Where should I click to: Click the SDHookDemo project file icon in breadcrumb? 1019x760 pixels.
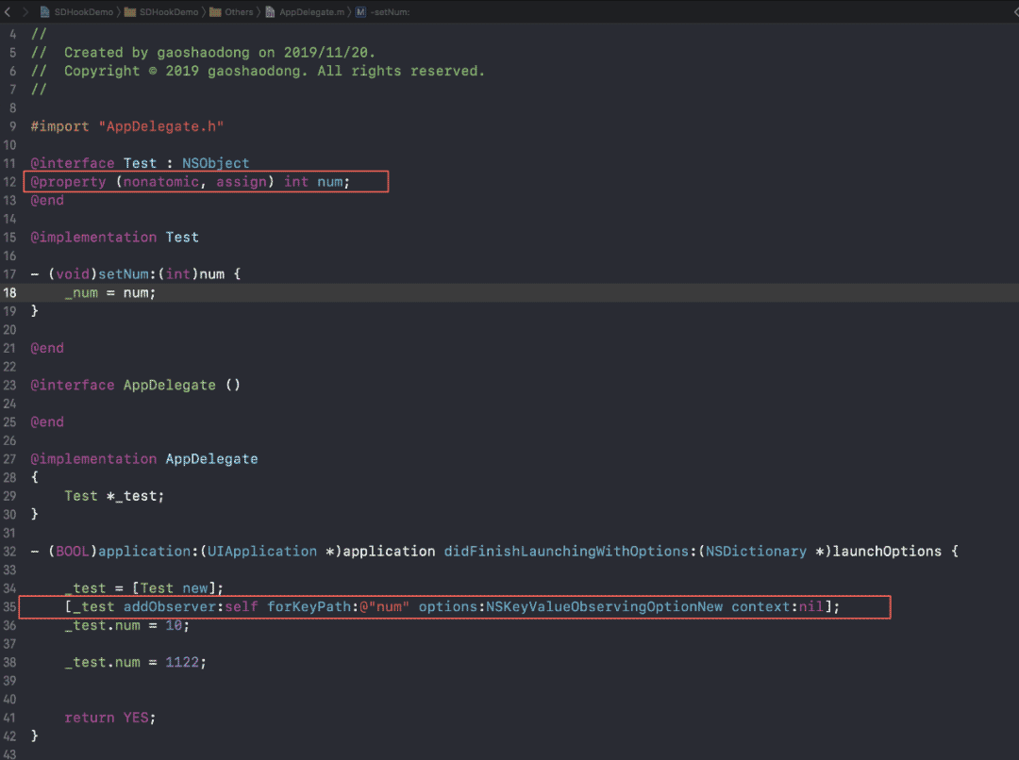pyautogui.click(x=45, y=11)
